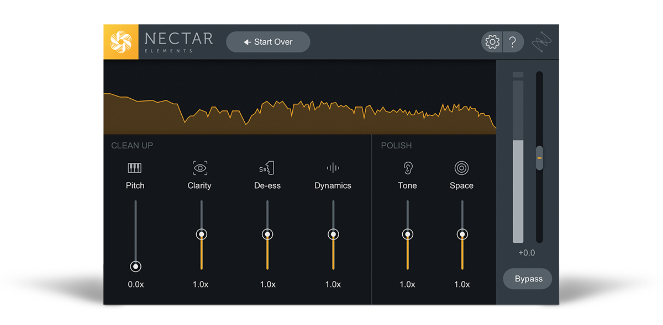
Task: Click the De-ess label
Action: pos(267,185)
